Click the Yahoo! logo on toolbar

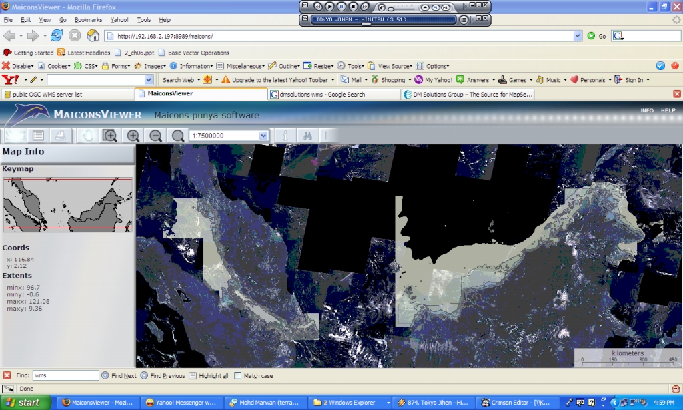11,80
